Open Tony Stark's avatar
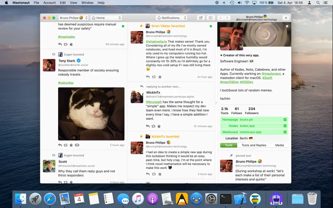The image size is (333, 208). point(49,65)
